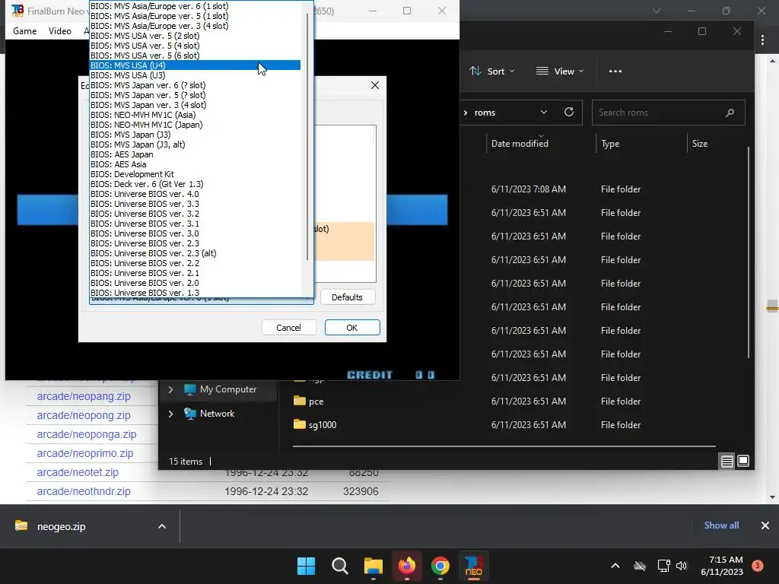Screen dimensions: 779x584
Task: Pick BIOS: Deck ver. 6 (Git Ver 1.3)
Action: click(x=195, y=184)
